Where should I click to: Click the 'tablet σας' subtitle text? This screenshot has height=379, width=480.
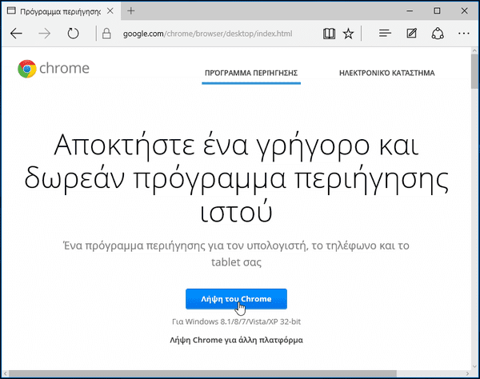tap(236, 262)
